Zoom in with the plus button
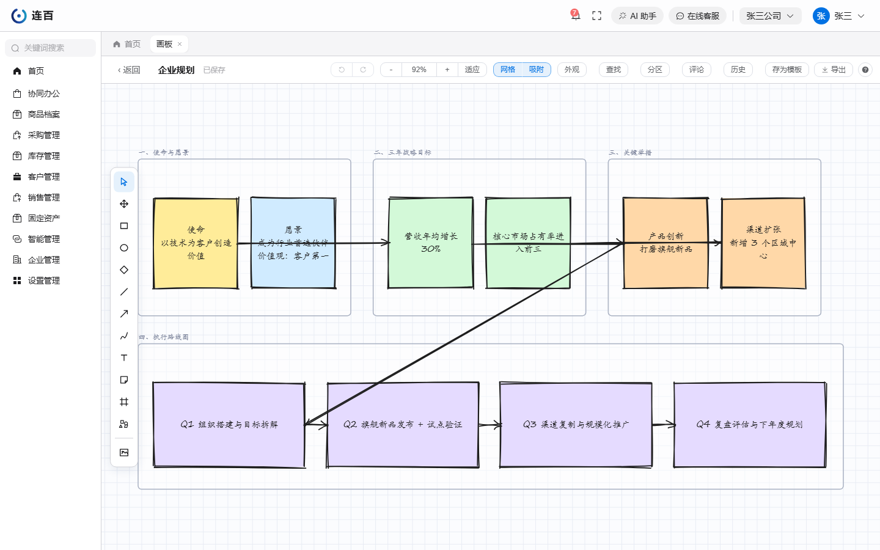This screenshot has width=880, height=550. (447, 70)
